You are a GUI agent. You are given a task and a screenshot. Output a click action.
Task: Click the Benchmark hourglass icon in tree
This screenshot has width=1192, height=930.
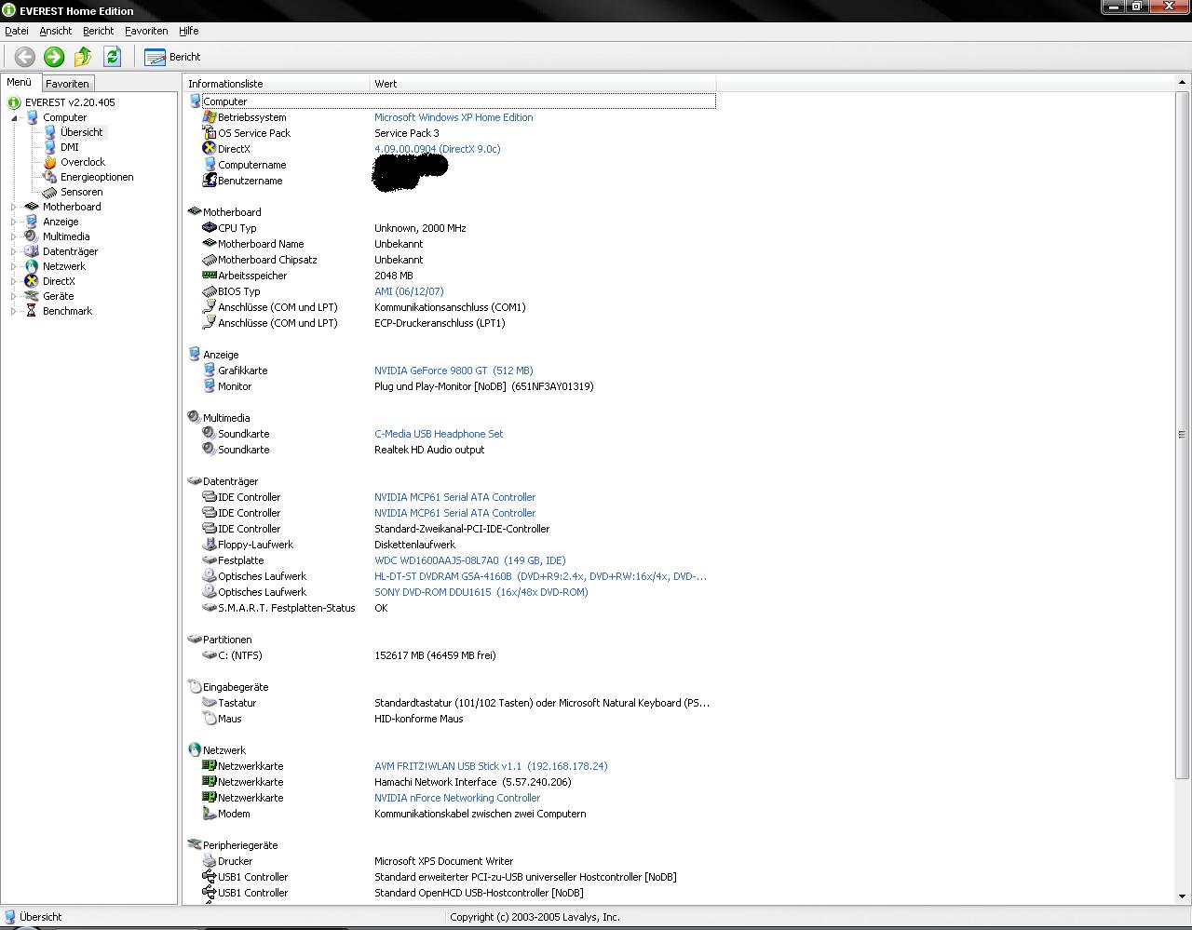[x=32, y=311]
